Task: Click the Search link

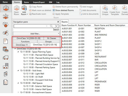Action: click(x=56, y=29)
